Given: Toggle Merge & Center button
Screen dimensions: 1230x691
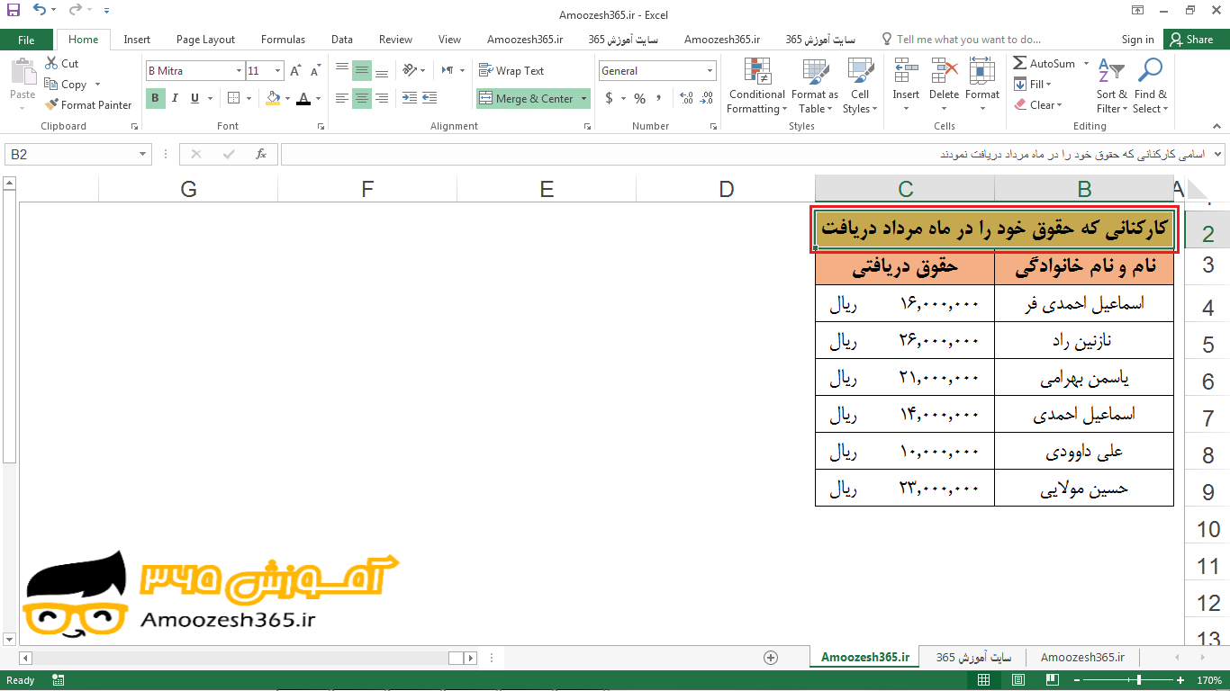Looking at the screenshot, I should (526, 99).
